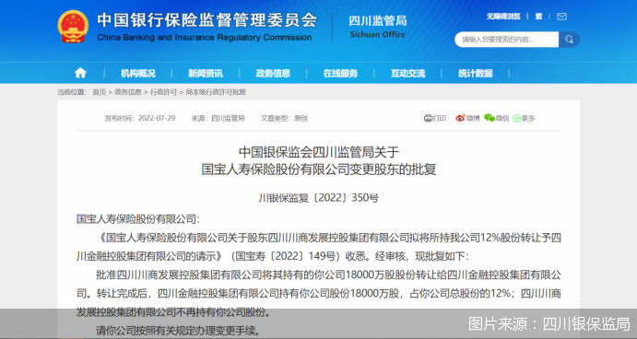Click the last line 请你公司按照有关规定办理变更手续

click(x=178, y=331)
